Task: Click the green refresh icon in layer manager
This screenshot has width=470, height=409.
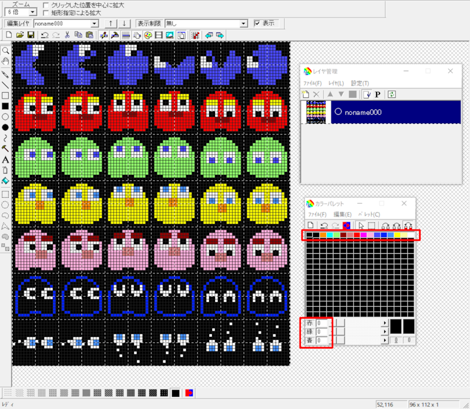Action: [392, 94]
